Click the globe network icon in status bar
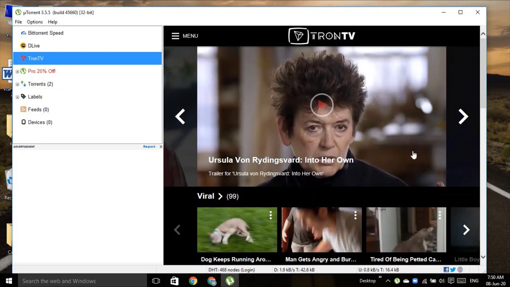 coord(460,270)
